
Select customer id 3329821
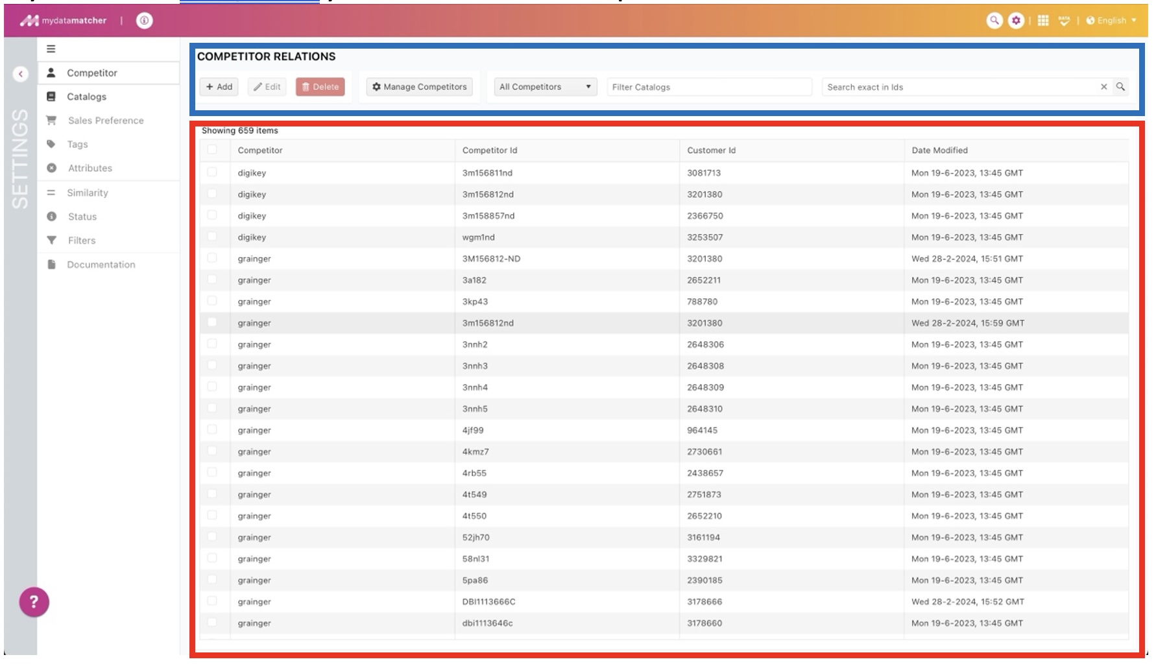tap(704, 558)
